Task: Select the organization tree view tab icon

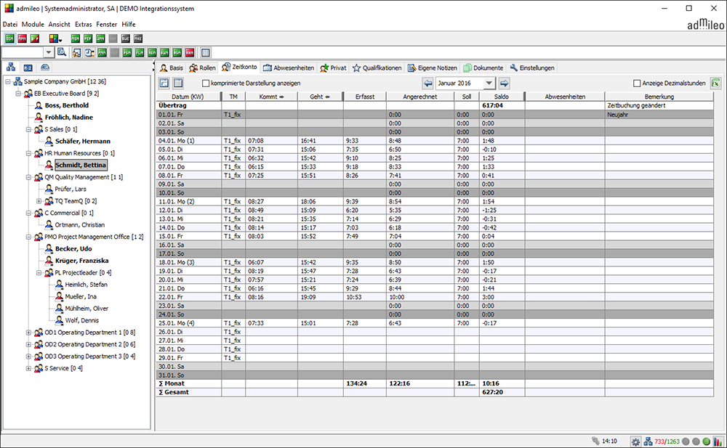Action: (x=10, y=68)
